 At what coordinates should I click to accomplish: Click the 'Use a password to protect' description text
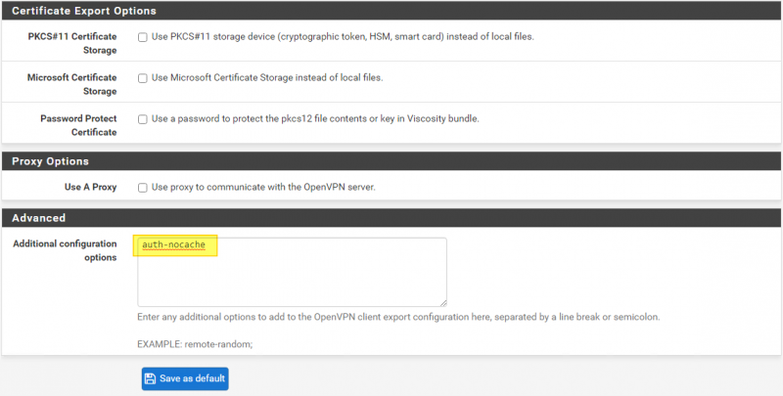pyautogui.click(x=315, y=119)
